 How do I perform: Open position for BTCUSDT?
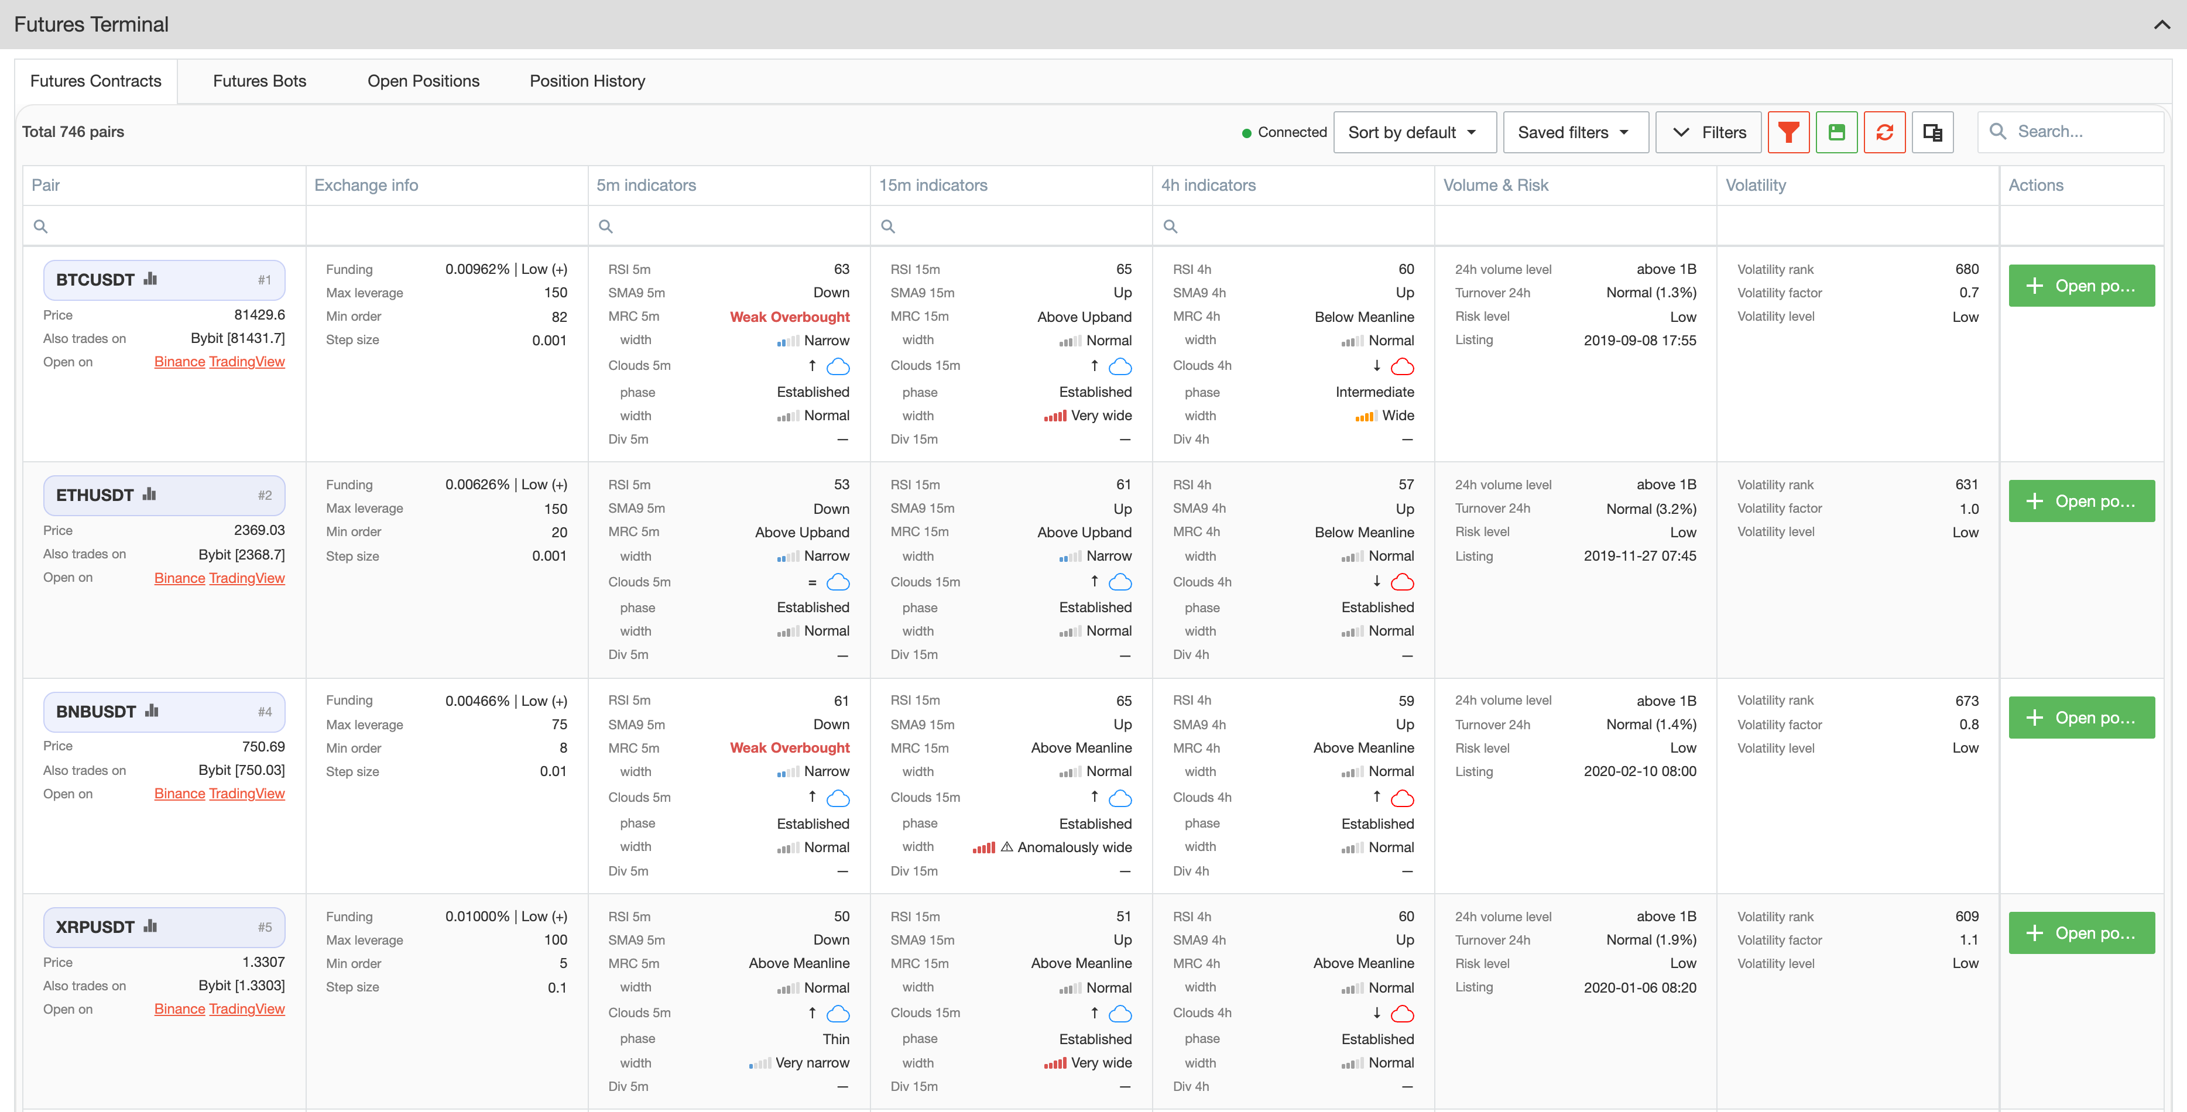coord(2081,286)
